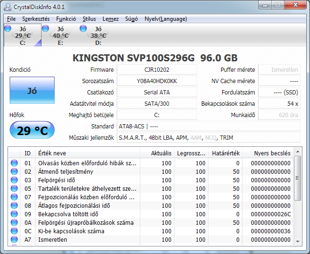
Task: Select the E: drive tab at 40 °C
Action: [x=60, y=36]
